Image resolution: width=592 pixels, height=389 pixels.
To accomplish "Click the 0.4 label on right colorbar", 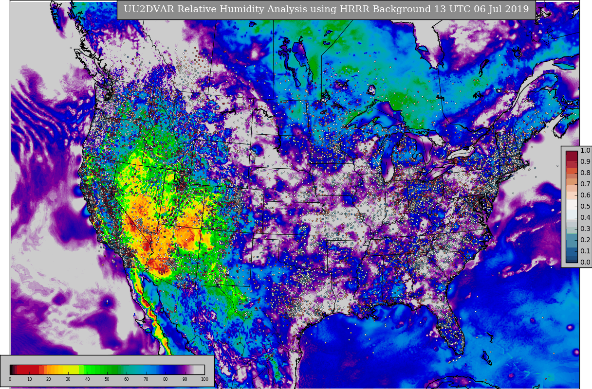I will pos(585,218).
